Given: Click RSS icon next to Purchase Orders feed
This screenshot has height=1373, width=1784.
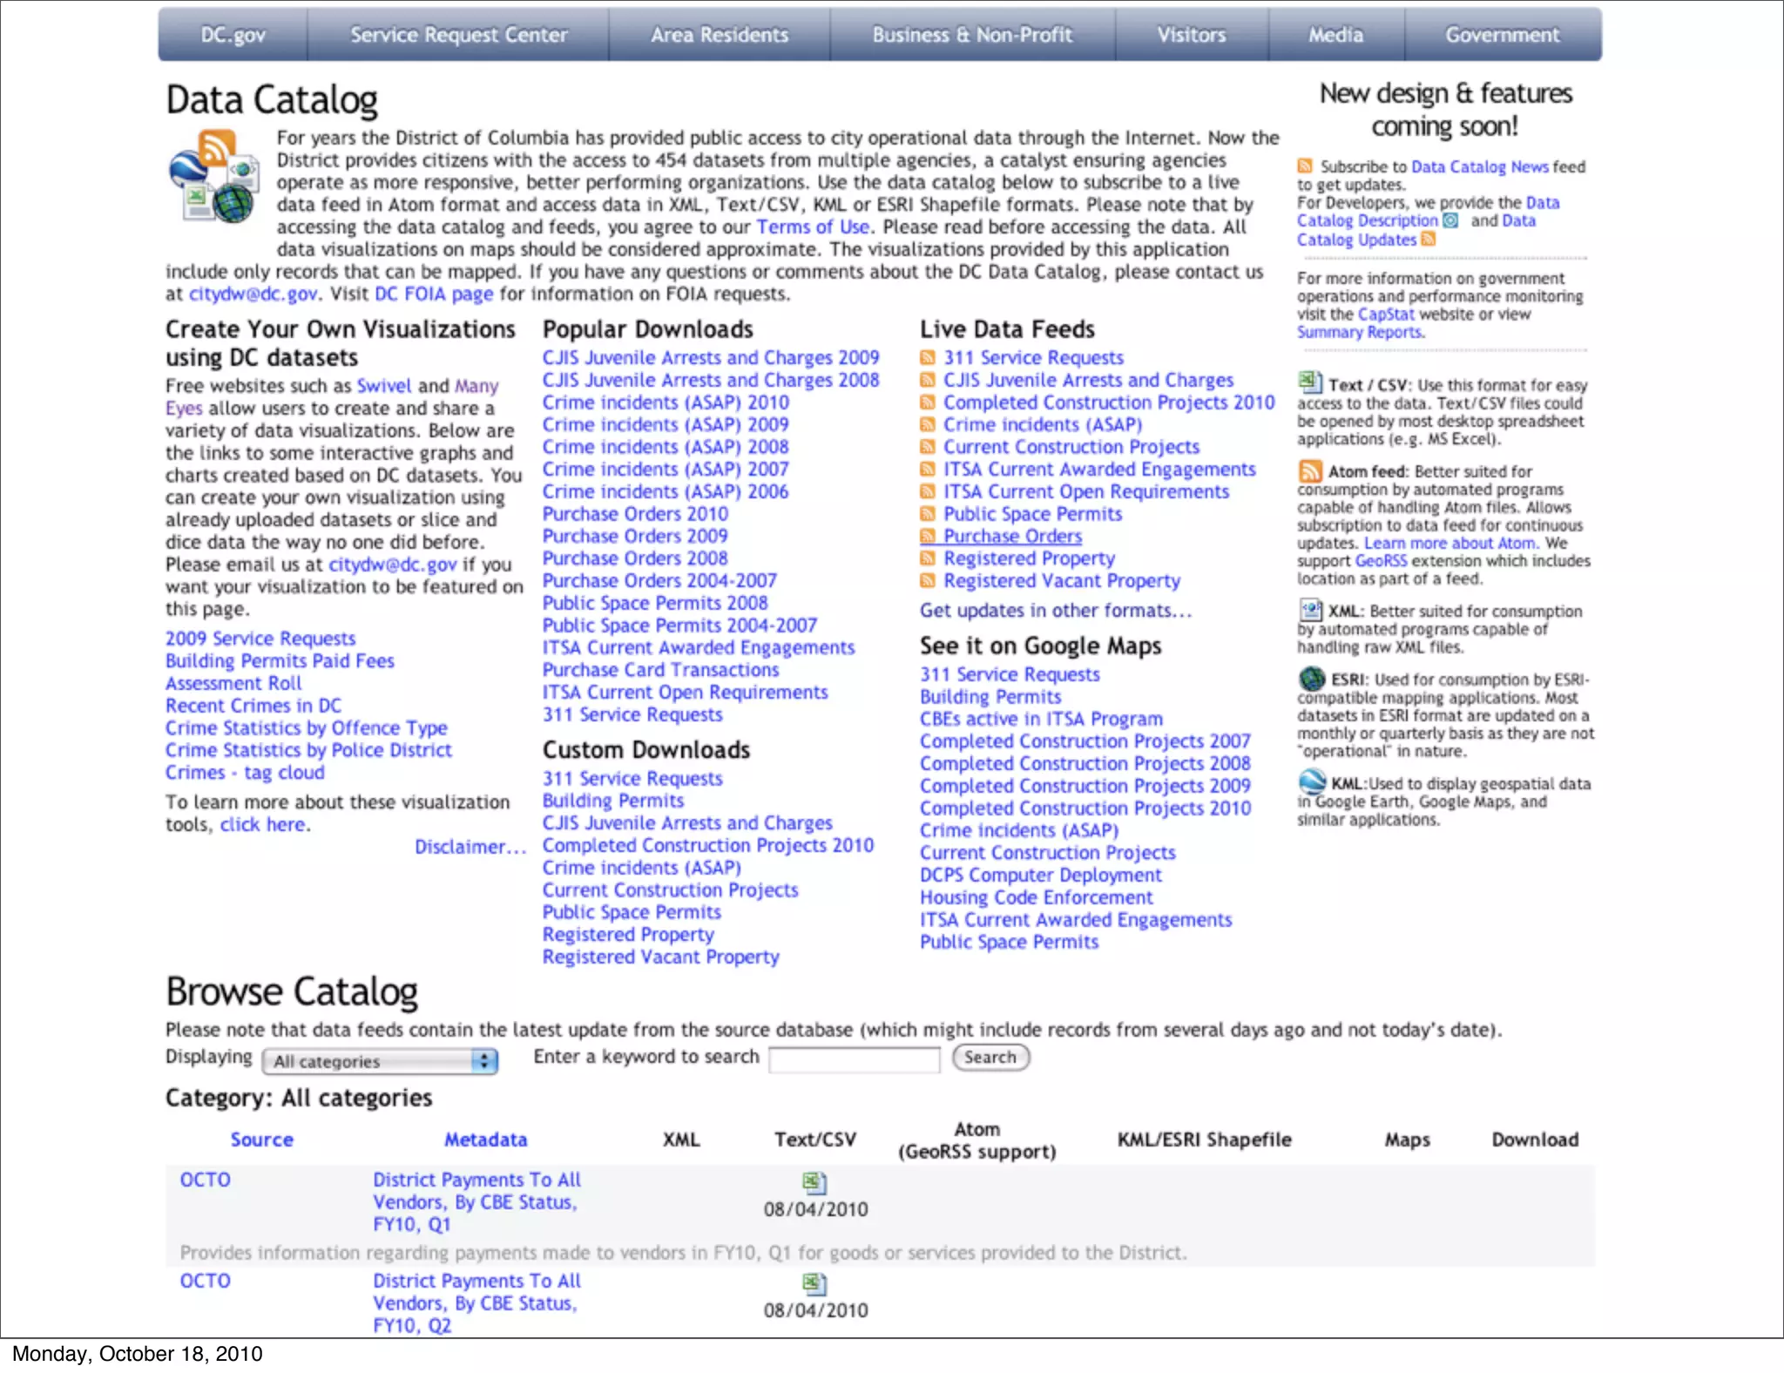Looking at the screenshot, I should (x=928, y=537).
